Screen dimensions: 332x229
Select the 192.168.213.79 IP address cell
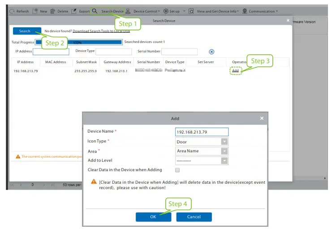[26, 71]
